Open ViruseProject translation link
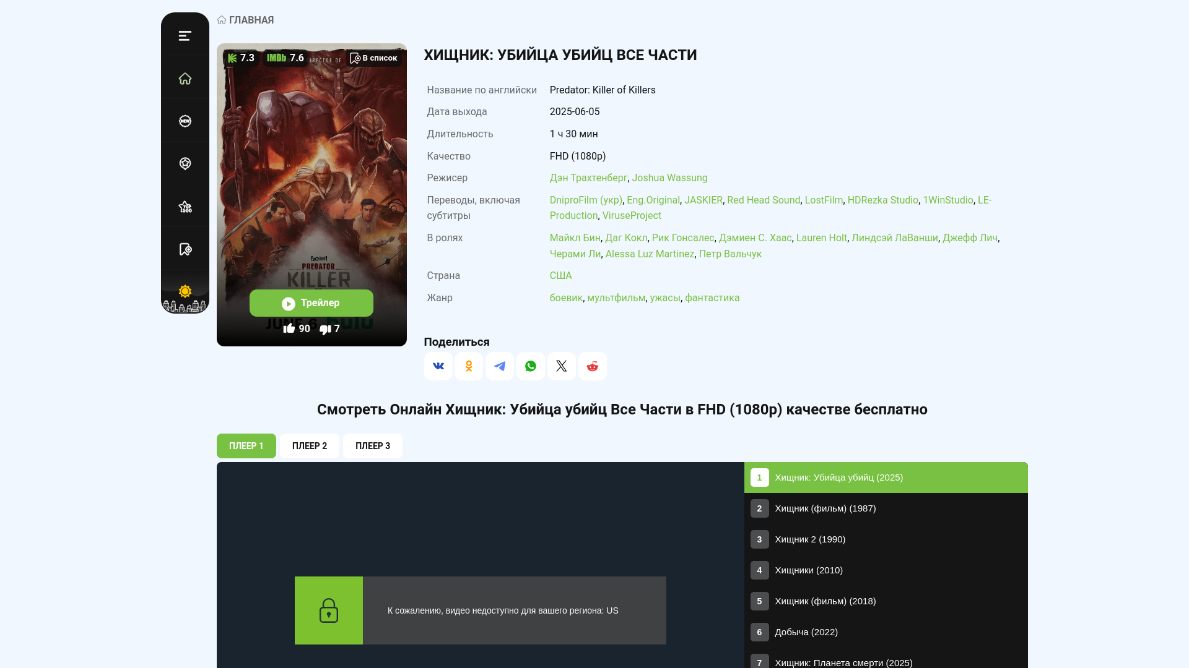Viewport: 1189px width, 668px height. pyautogui.click(x=632, y=216)
